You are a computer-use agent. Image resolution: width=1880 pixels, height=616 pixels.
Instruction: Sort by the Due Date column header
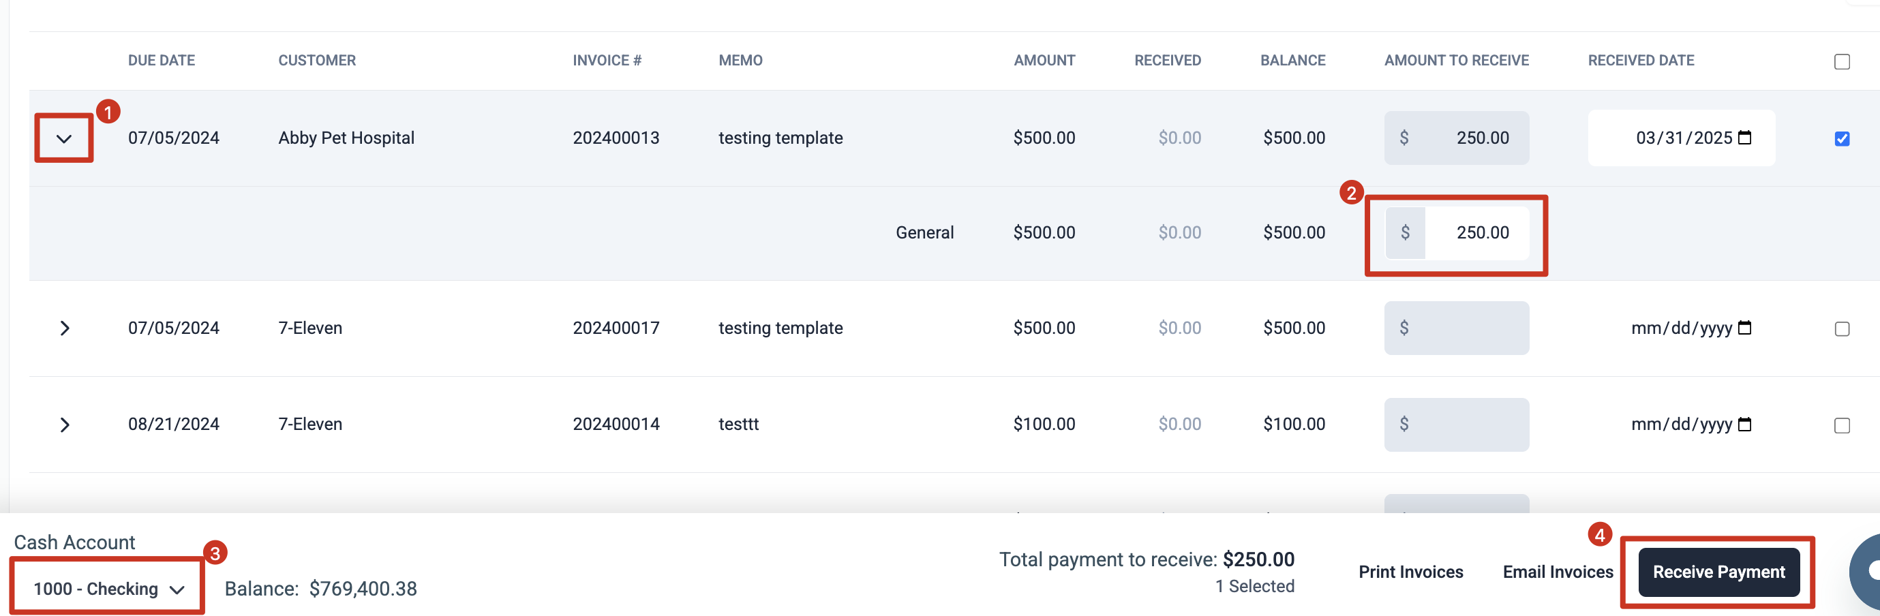(162, 61)
